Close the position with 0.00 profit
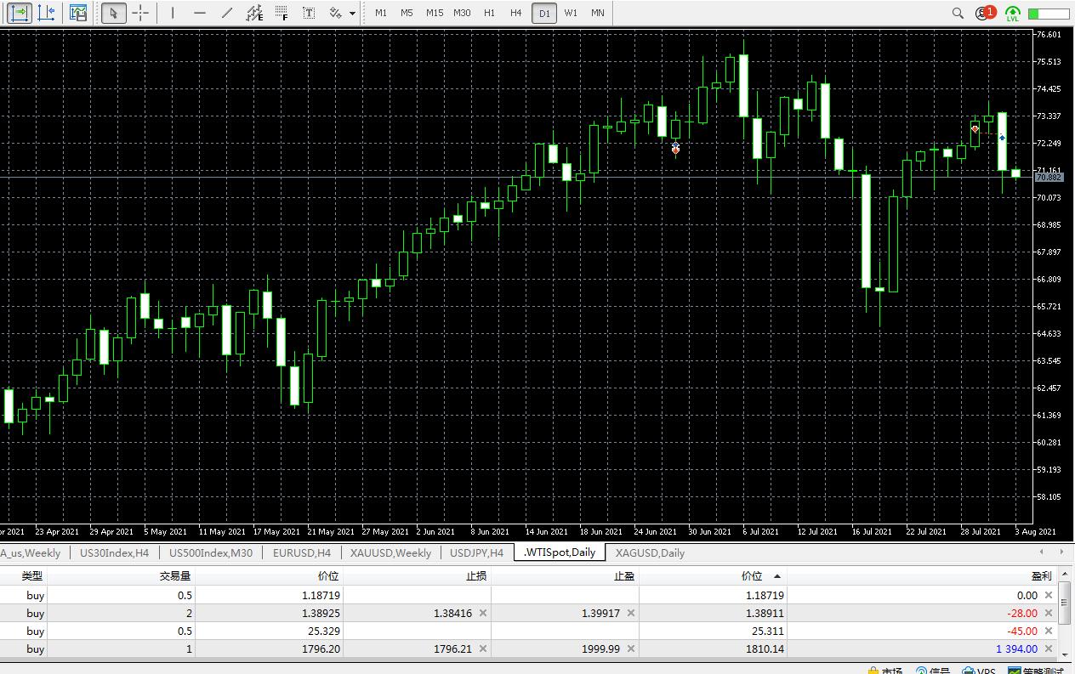The width and height of the screenshot is (1075, 674). tap(1049, 595)
